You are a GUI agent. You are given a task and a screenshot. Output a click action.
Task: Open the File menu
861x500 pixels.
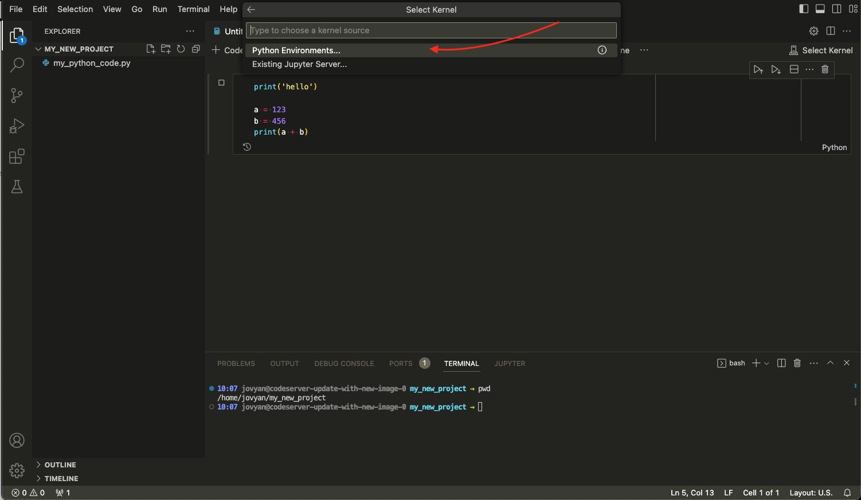click(x=16, y=9)
